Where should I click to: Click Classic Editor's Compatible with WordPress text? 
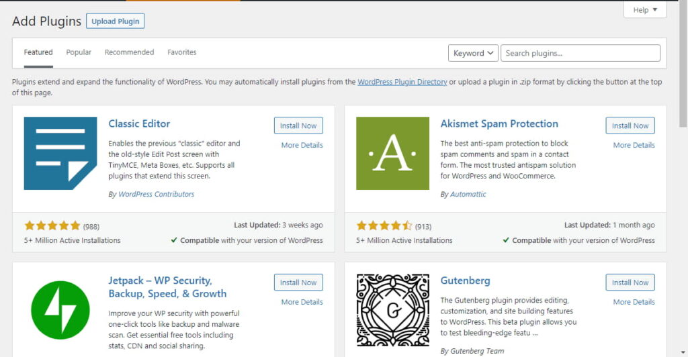pos(247,240)
